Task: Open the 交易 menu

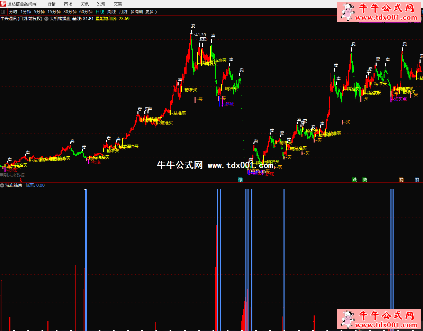Action: (x=118, y=4)
